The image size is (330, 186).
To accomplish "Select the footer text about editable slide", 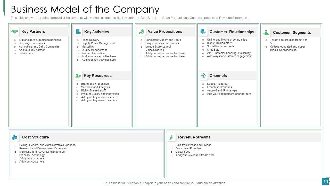I will tap(165, 183).
